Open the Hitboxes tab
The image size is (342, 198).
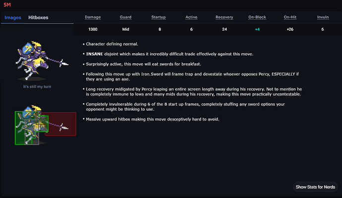pos(38,17)
